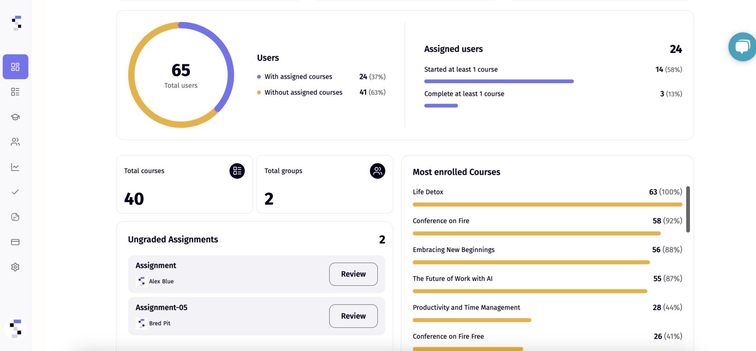This screenshot has width=756, height=351.
Task: Open the users icon in sidebar
Action: [15, 142]
